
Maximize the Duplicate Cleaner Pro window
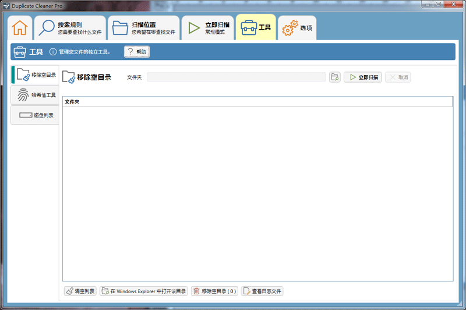pos(438,4)
